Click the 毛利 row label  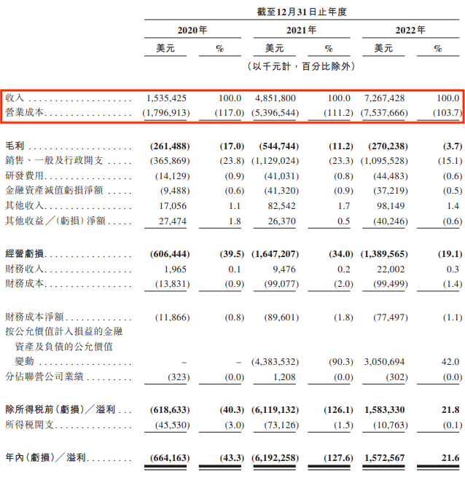[x=15, y=146]
